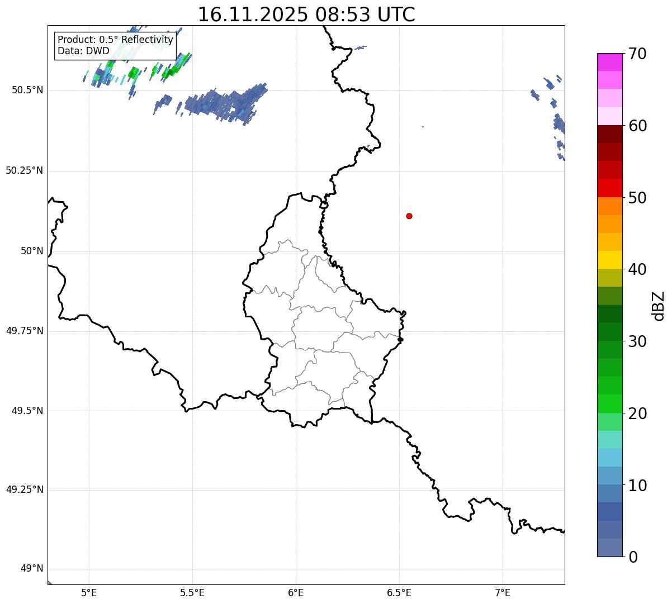The image size is (672, 604).
Task: Select the Data: DWD label
Action: pos(83,51)
